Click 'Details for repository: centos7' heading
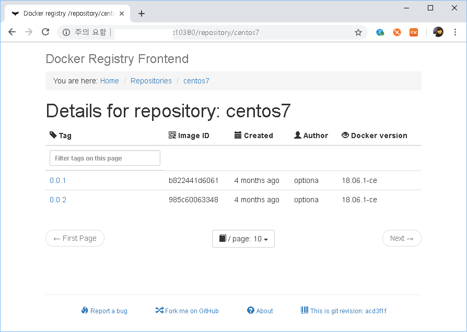The height and width of the screenshot is (332, 467). coord(168,111)
